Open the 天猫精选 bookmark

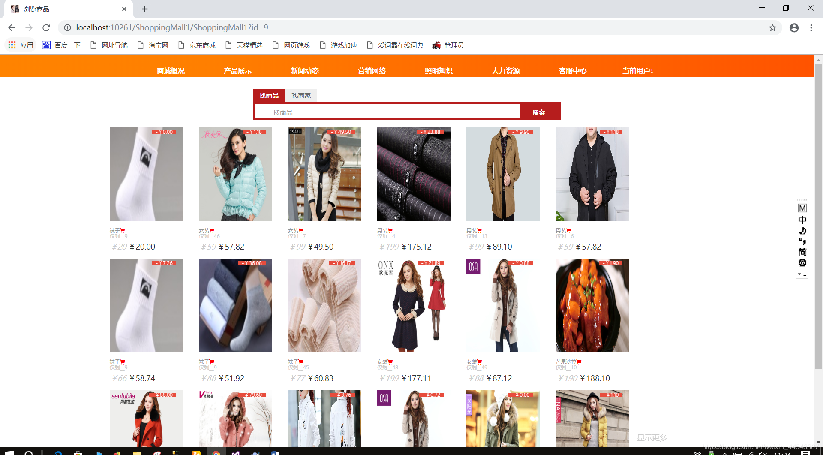[x=244, y=45]
